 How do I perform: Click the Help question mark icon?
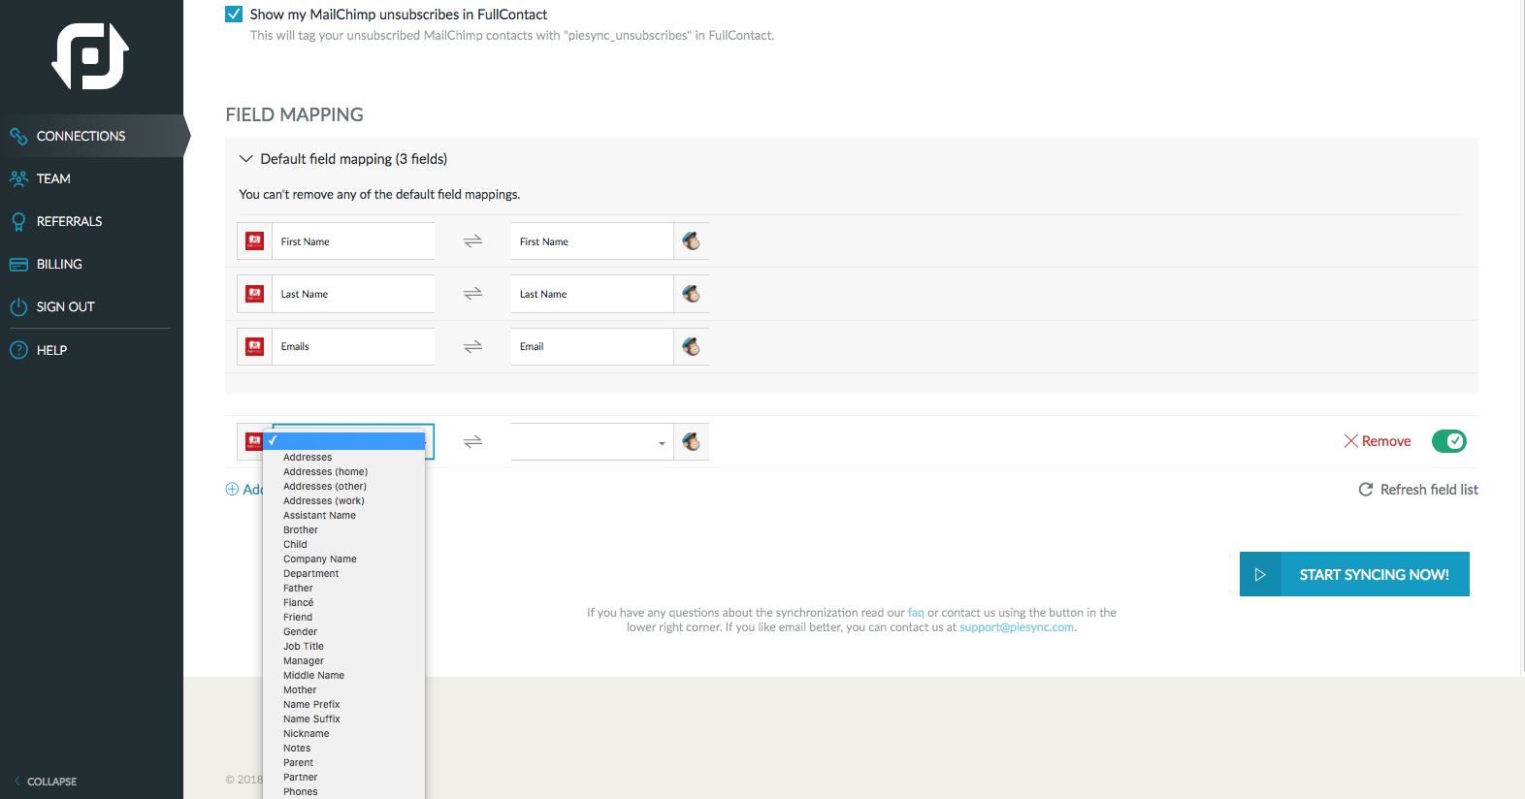pyautogui.click(x=18, y=350)
